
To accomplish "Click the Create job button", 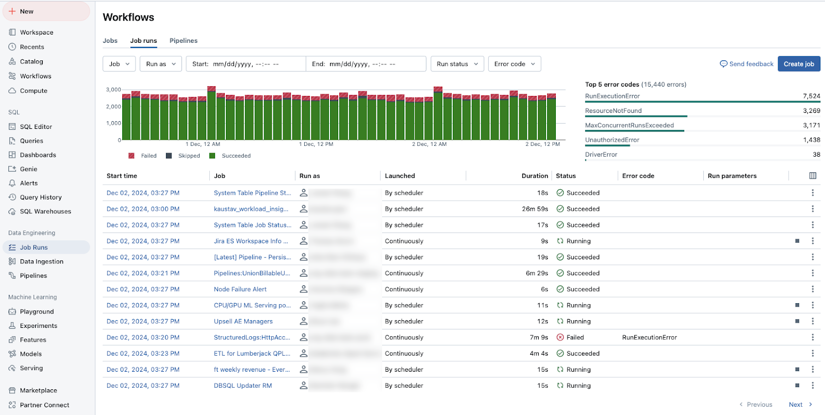I will pos(798,64).
